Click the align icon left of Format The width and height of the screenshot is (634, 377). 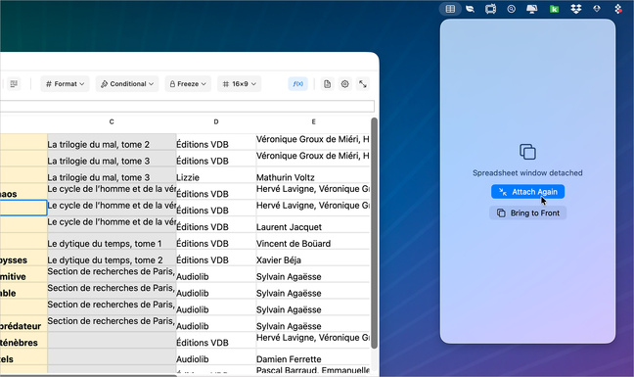click(14, 84)
